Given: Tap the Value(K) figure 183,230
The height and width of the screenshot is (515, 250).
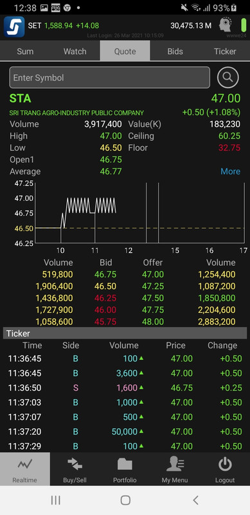Looking at the screenshot, I should [225, 124].
